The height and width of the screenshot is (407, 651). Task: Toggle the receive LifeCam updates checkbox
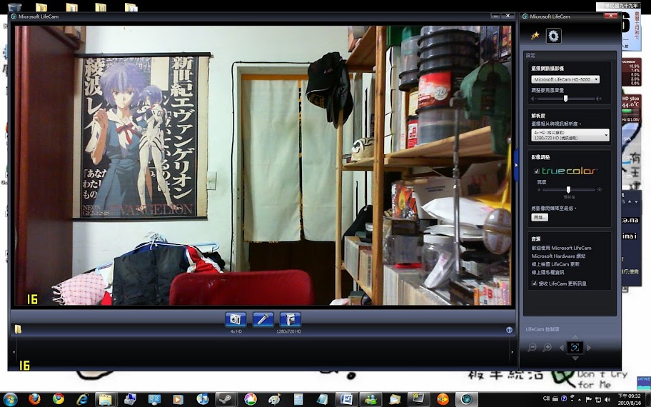(x=535, y=283)
